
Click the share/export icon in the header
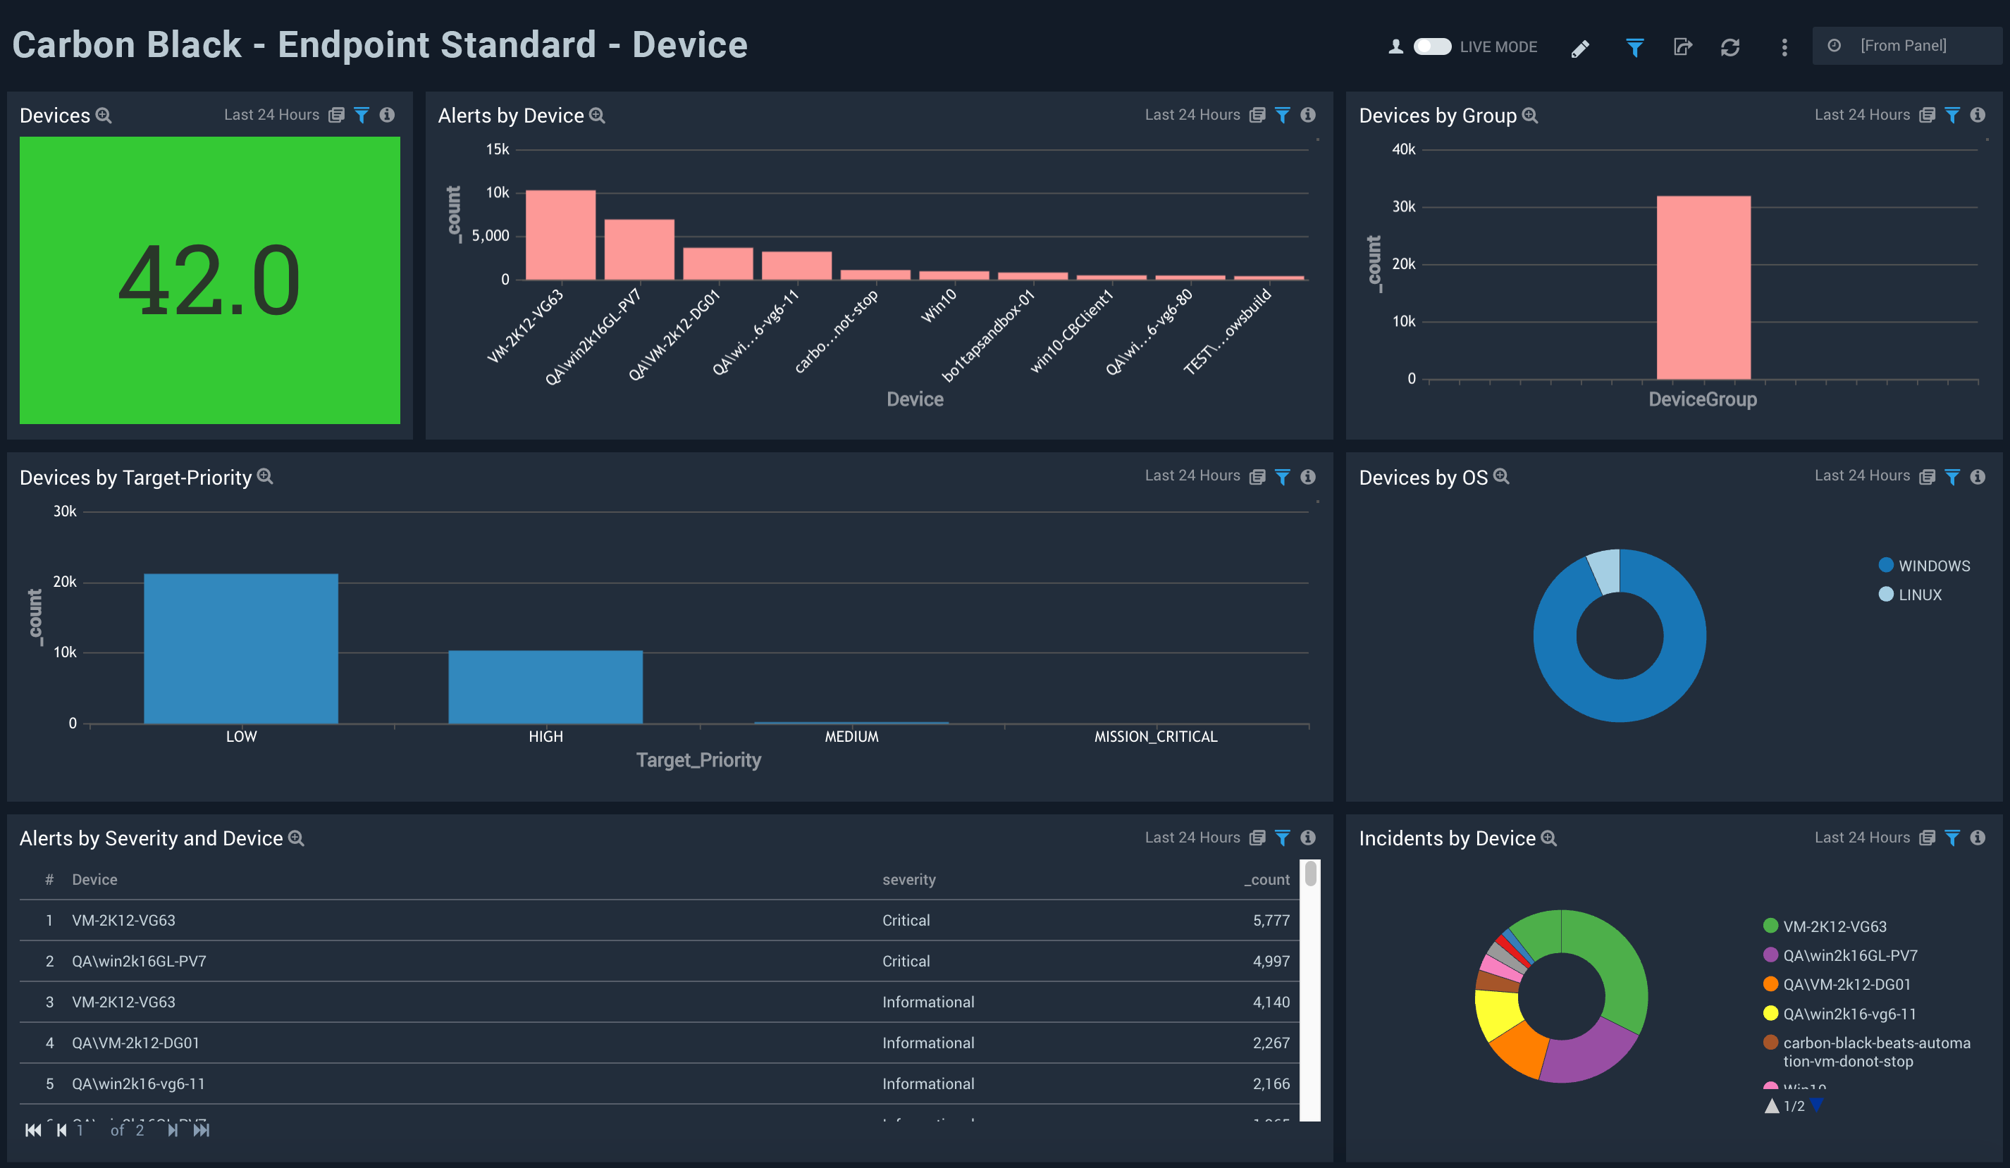click(x=1683, y=48)
